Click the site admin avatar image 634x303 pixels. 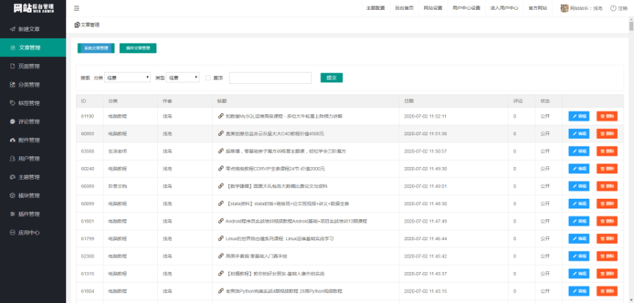coord(564,8)
